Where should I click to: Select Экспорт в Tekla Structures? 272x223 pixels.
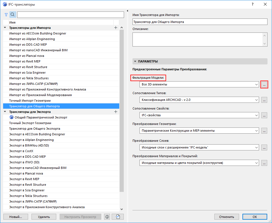tap(61, 196)
